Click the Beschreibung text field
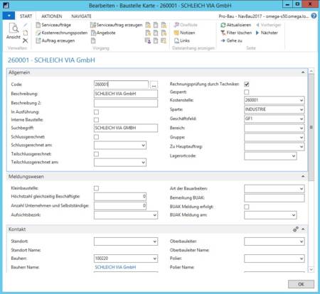The height and width of the screenshot is (294, 320). pyautogui.click(x=126, y=94)
